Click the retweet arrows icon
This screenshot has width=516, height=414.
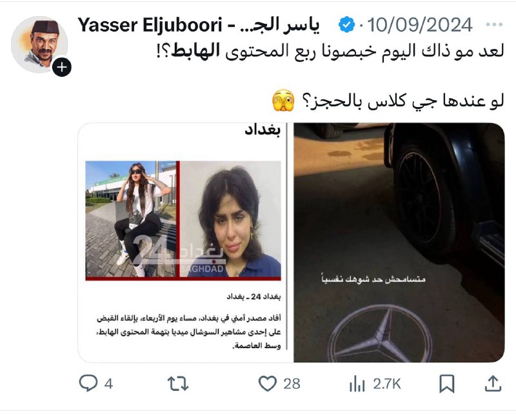(178, 384)
